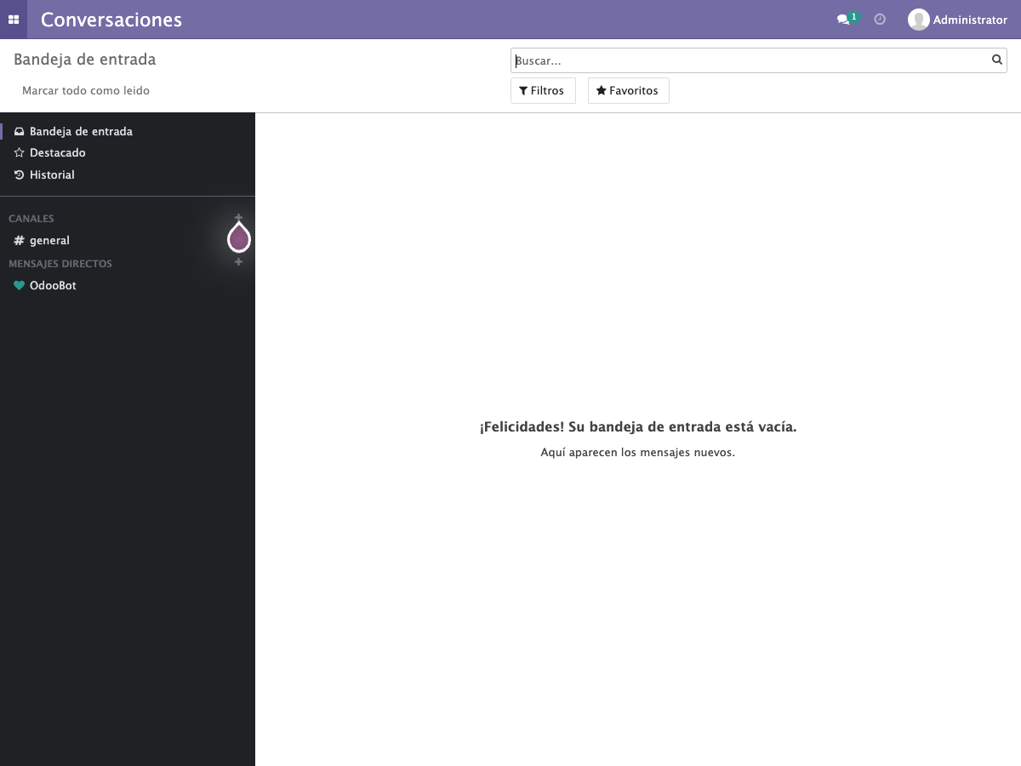
Task: Open Historial in sidebar
Action: pos(128,174)
